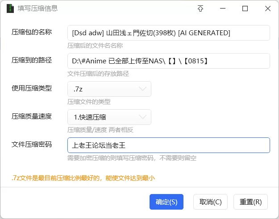Image resolution: width=279 pixels, height=219 pixels.
Task: Minimize the 填写压缩信息 dialog
Action: [x=223, y=8]
